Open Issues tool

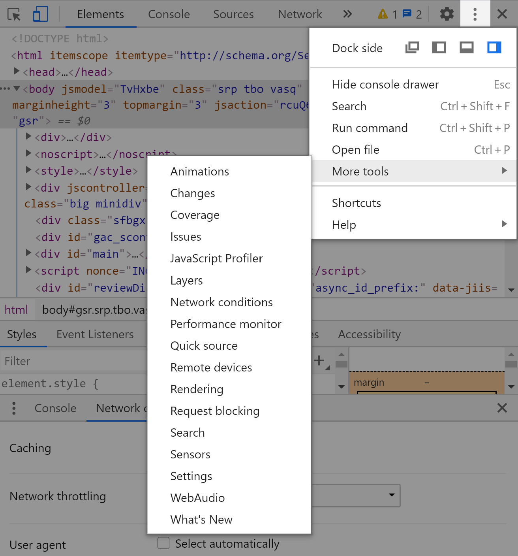point(229,236)
